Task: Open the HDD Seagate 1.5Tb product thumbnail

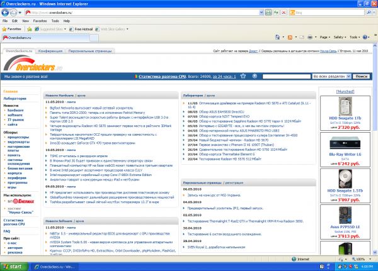Action: click(x=345, y=179)
